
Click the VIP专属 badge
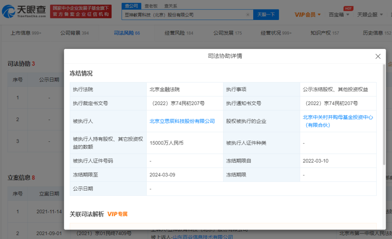(x=118, y=214)
